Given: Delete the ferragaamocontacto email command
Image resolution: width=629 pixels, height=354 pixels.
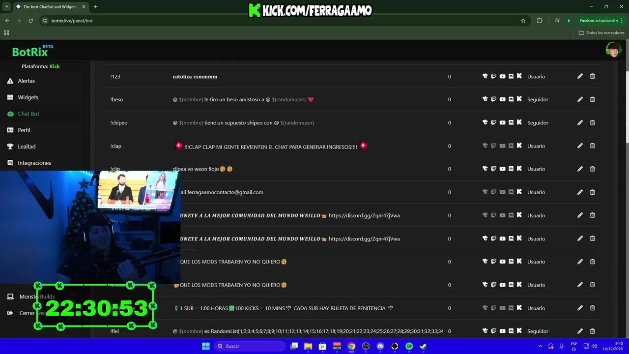Looking at the screenshot, I should pyautogui.click(x=592, y=192).
